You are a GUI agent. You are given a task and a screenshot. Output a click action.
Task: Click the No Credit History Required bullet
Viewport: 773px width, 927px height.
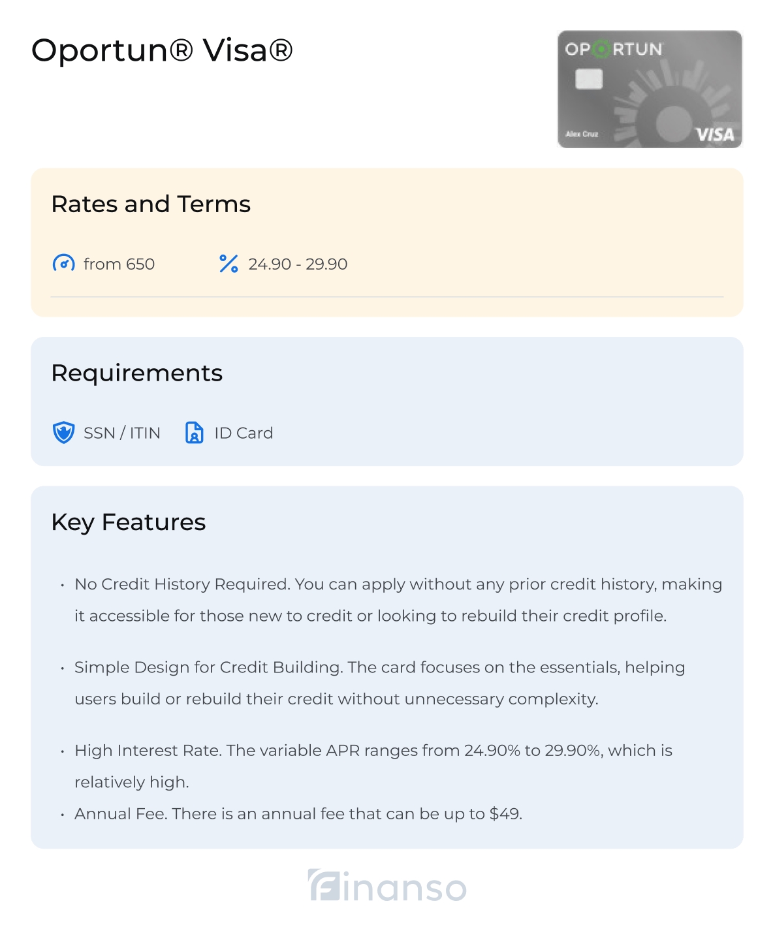(398, 600)
